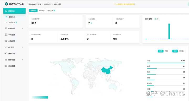This screenshot has height=101, width=189.
Task: Open 防护应用 shield icon in sidebar
Action: 6,28
